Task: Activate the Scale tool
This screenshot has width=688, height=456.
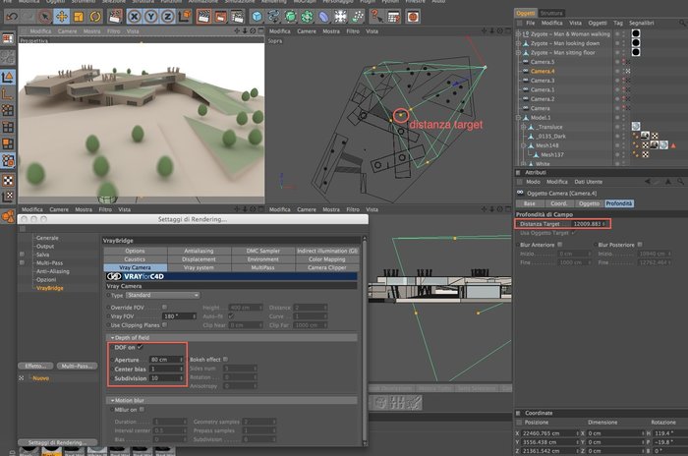Action: click(x=79, y=17)
